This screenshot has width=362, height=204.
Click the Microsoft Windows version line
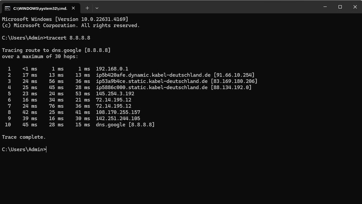pyautogui.click(x=65, y=19)
